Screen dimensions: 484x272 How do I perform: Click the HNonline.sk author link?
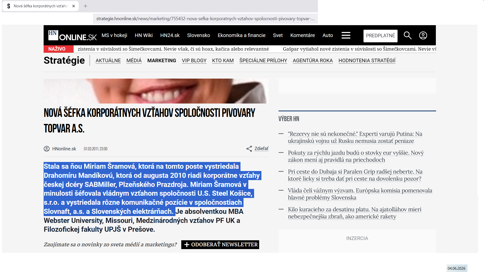(x=64, y=149)
